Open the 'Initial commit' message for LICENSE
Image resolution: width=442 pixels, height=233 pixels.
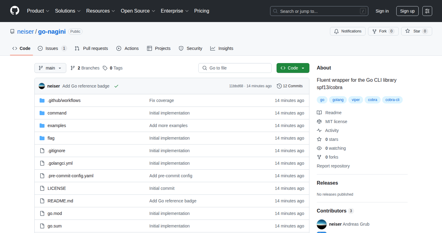pos(162,188)
